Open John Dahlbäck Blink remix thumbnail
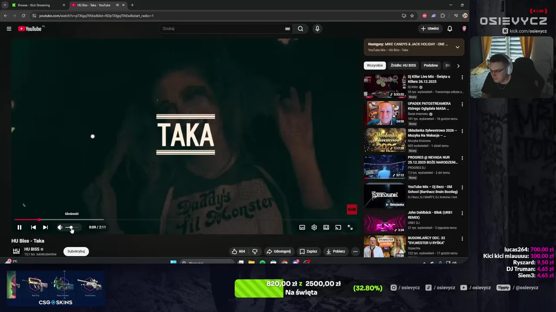This screenshot has width=556, height=312. click(384, 222)
